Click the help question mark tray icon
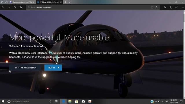The height and width of the screenshot is (104, 185). coord(152,101)
